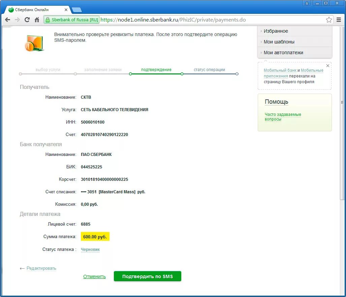The width and height of the screenshot is (346, 297).
Task: Select the commission value 0,00 руб.
Action: [89, 204]
